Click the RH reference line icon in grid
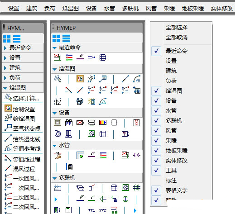 pyautogui.click(x=137, y=79)
